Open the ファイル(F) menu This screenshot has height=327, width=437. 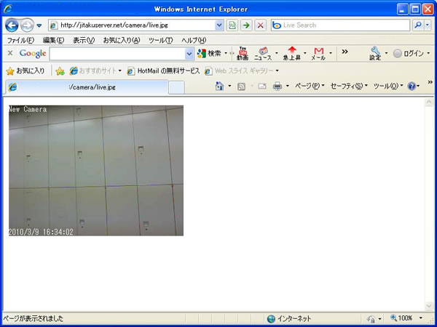pos(20,40)
